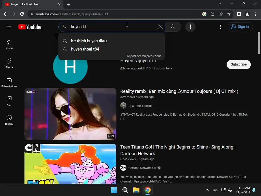
Task: Play the Reality remix video thumbnail
Action: pos(70,114)
